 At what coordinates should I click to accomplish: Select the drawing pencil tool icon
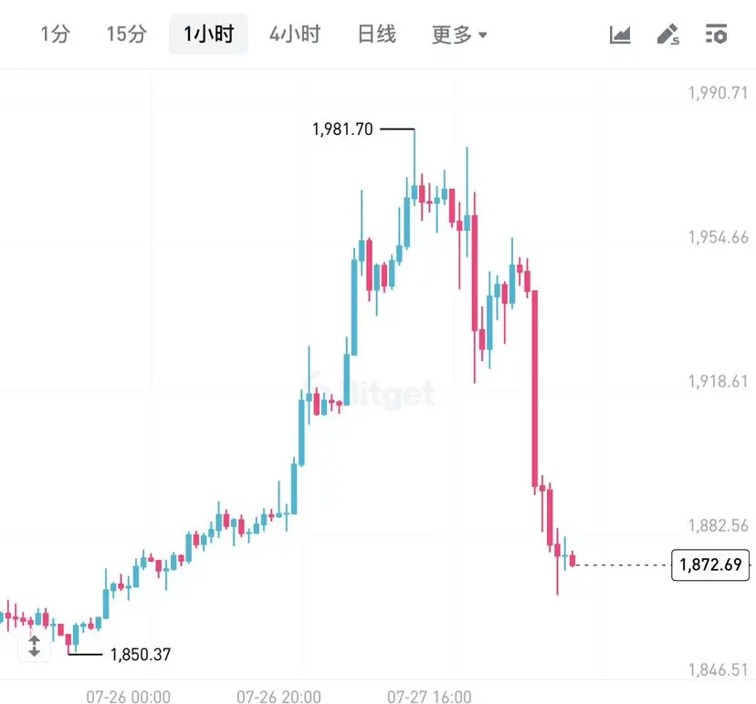click(667, 35)
